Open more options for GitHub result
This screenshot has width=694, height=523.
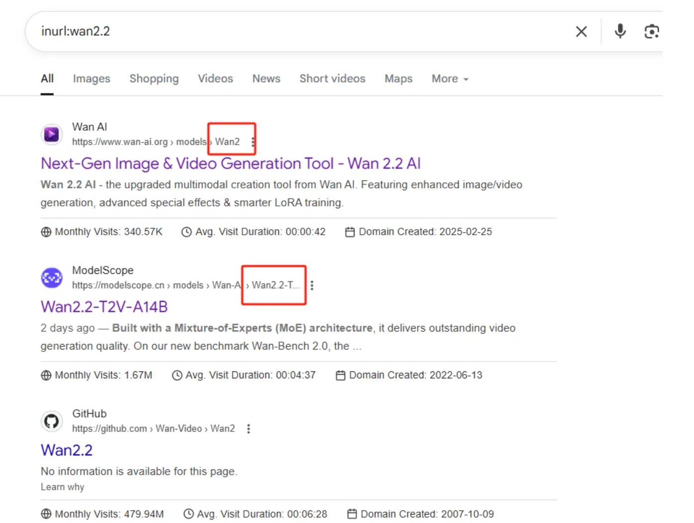(x=249, y=429)
